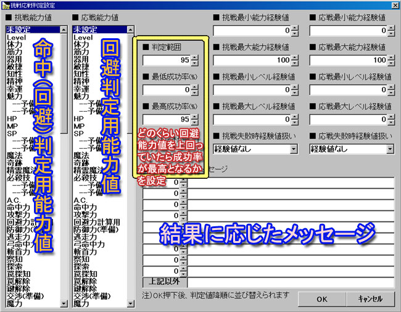
Task: Select 弓命中力 in 応戦能力値 list
Action: pyautogui.click(x=89, y=244)
